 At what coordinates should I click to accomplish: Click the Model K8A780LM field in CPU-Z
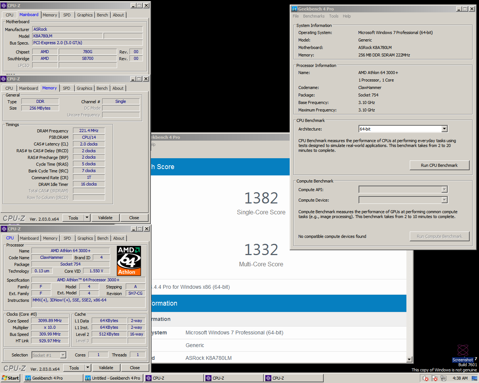(67, 36)
